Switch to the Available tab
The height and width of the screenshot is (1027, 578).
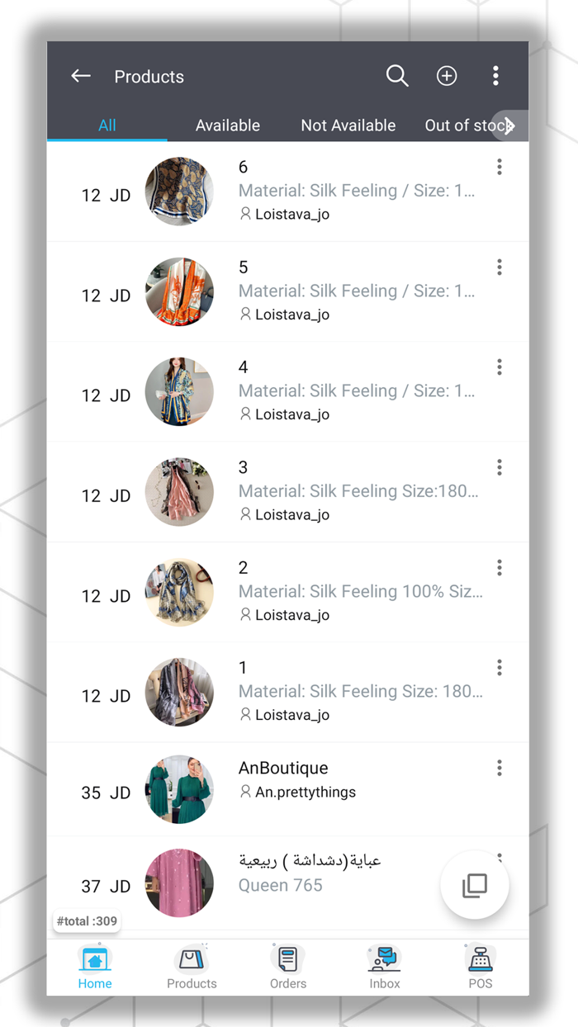(x=227, y=125)
